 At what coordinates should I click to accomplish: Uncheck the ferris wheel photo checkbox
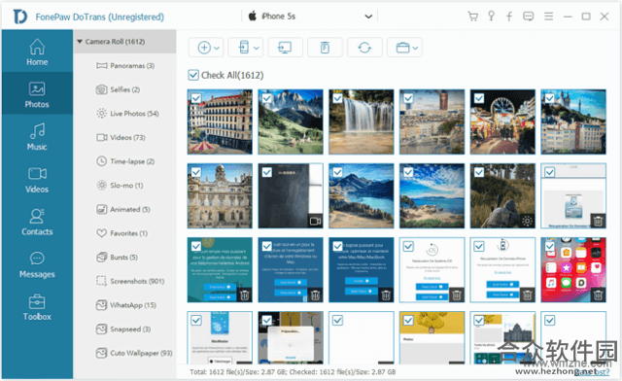point(479,98)
